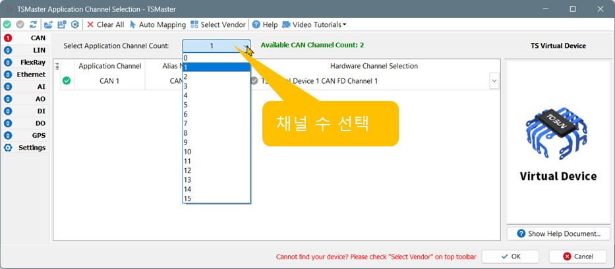Image resolution: width=615 pixels, height=269 pixels.
Task: Click the blue refresh arrows icon
Action: [x=34, y=24]
